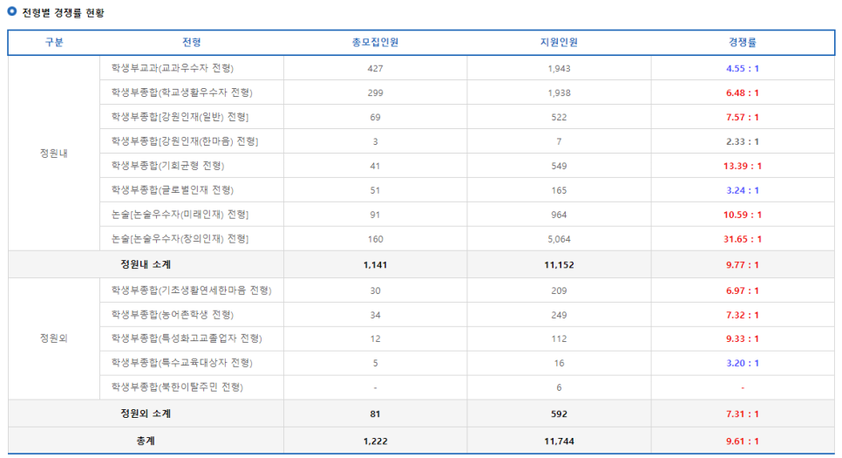The height and width of the screenshot is (458, 842).
Task: Click the 5,064 applicants cell
Action: [x=559, y=239]
